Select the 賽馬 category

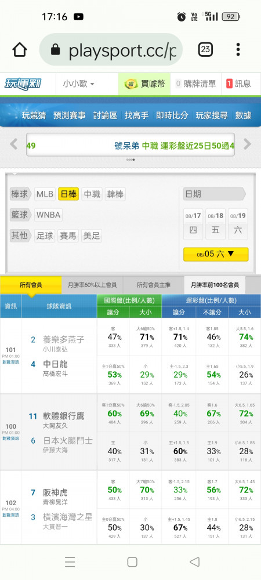point(68,235)
